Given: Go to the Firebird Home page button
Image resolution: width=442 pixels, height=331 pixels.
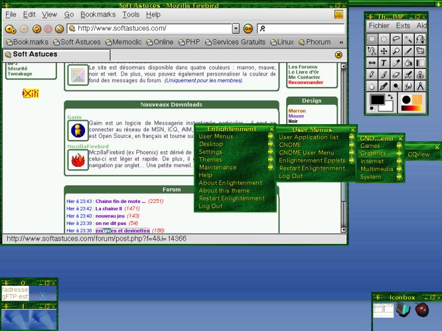Looking at the screenshot, I should [x=59, y=29].
